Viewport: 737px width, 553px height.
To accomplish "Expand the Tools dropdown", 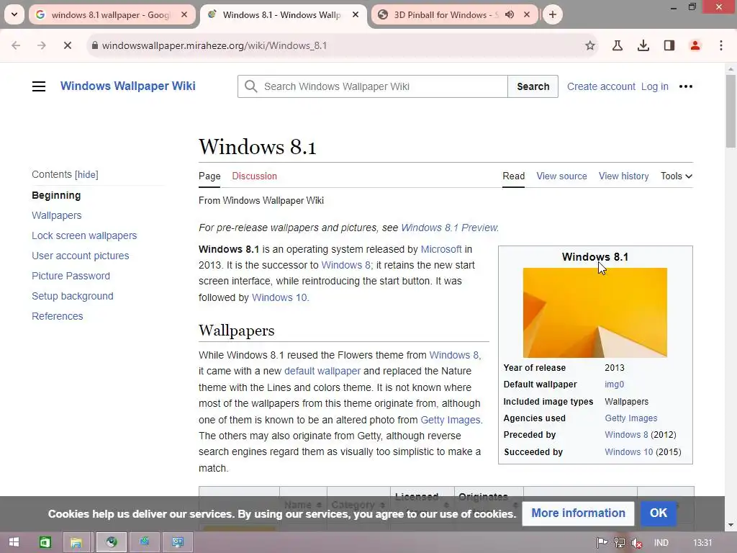I will pos(677,176).
